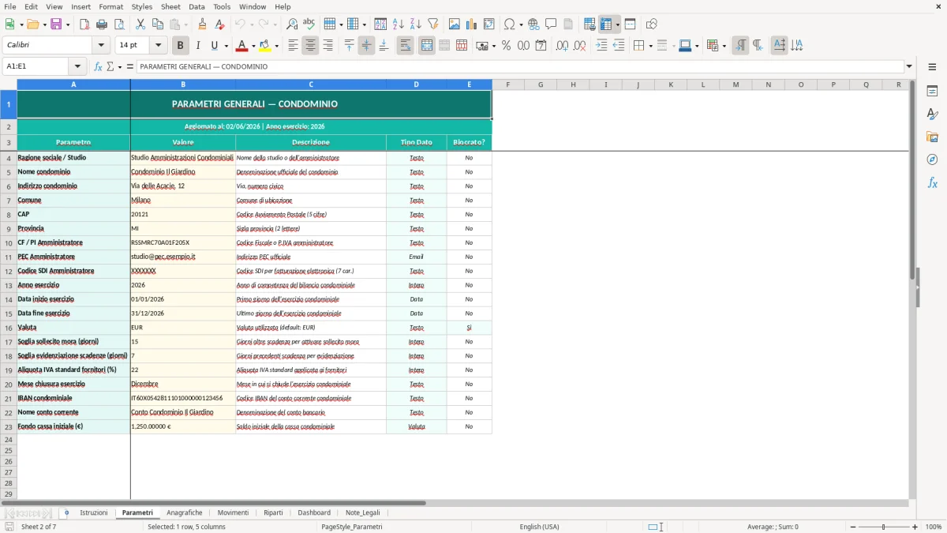Viewport: 947px width, 533px height.
Task: Apply AutoFilter funnel icon
Action: pyautogui.click(x=432, y=24)
